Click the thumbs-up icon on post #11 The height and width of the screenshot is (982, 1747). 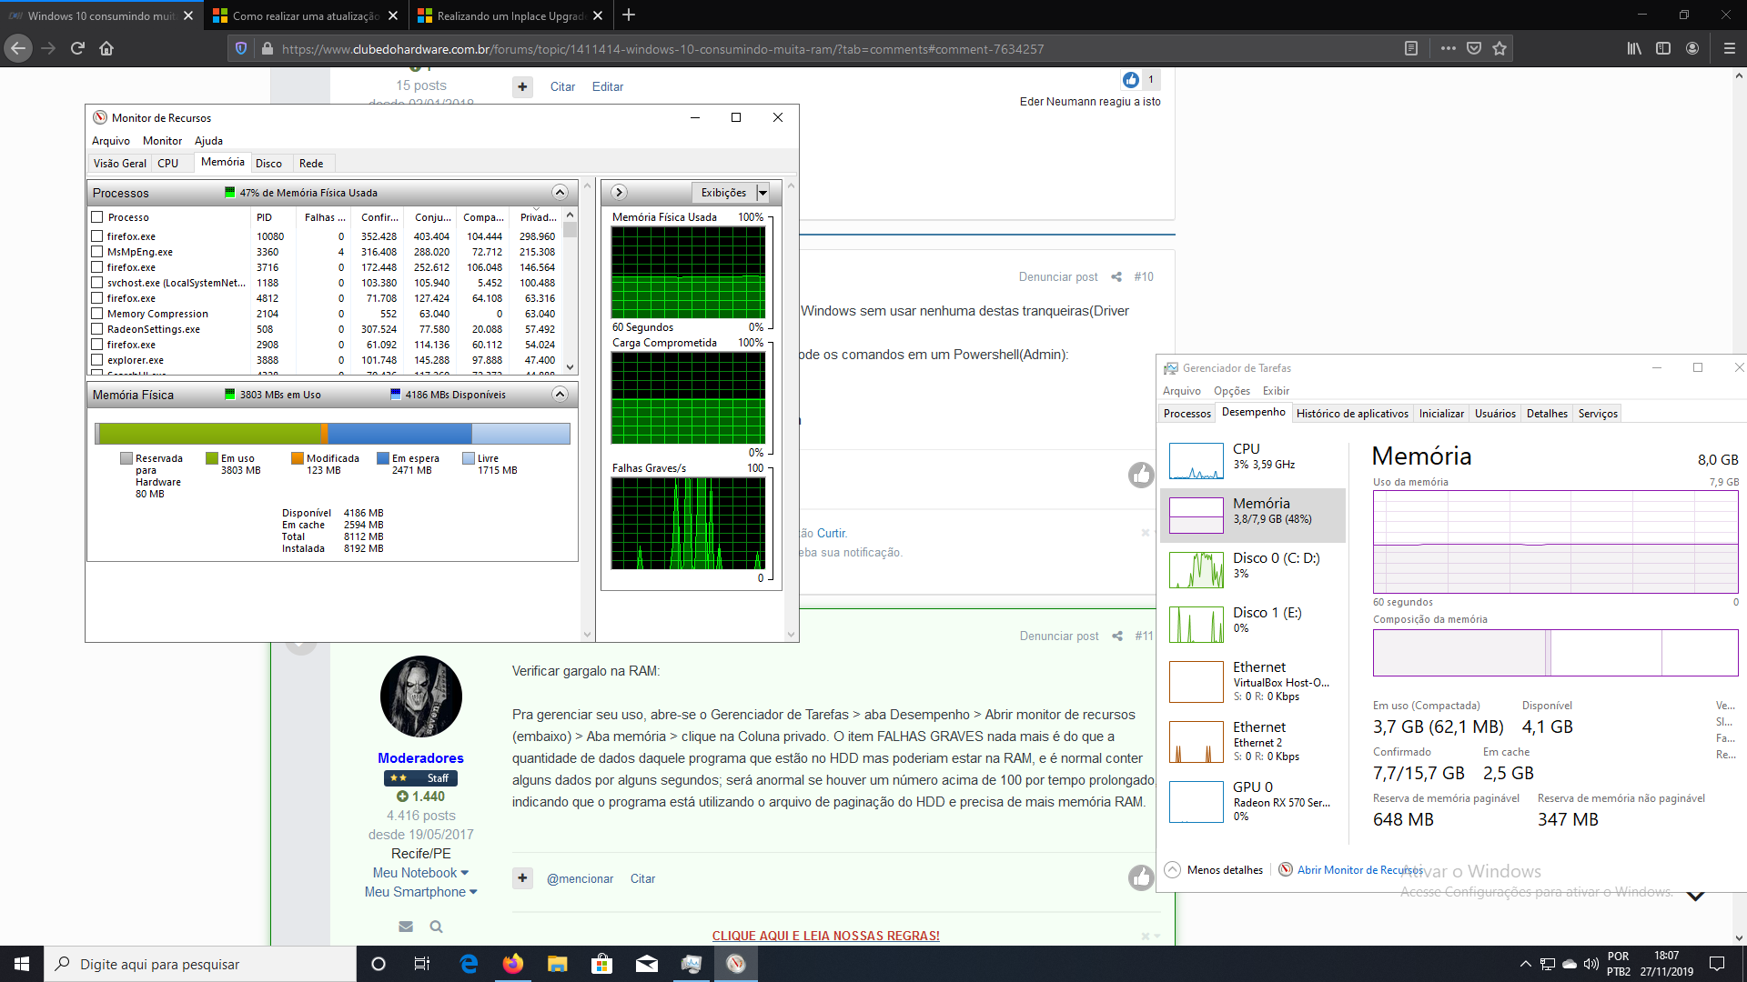click(1141, 877)
